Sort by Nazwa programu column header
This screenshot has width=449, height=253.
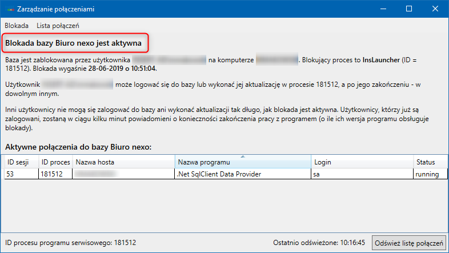(x=243, y=162)
